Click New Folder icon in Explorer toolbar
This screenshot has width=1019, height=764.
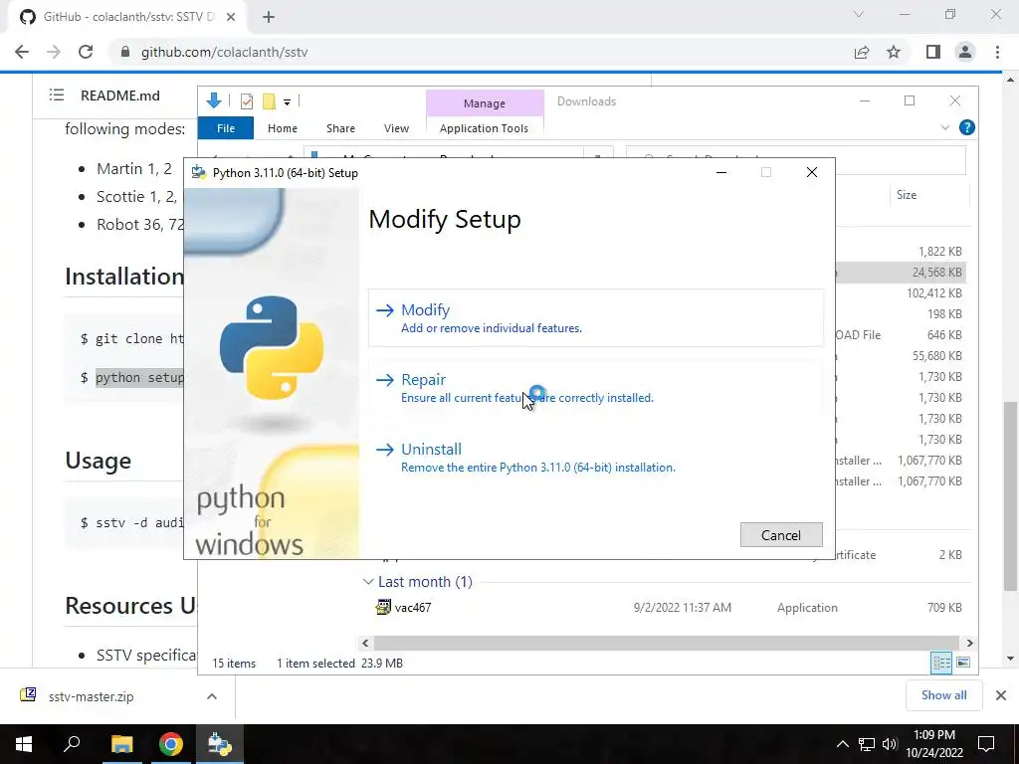pyautogui.click(x=269, y=101)
